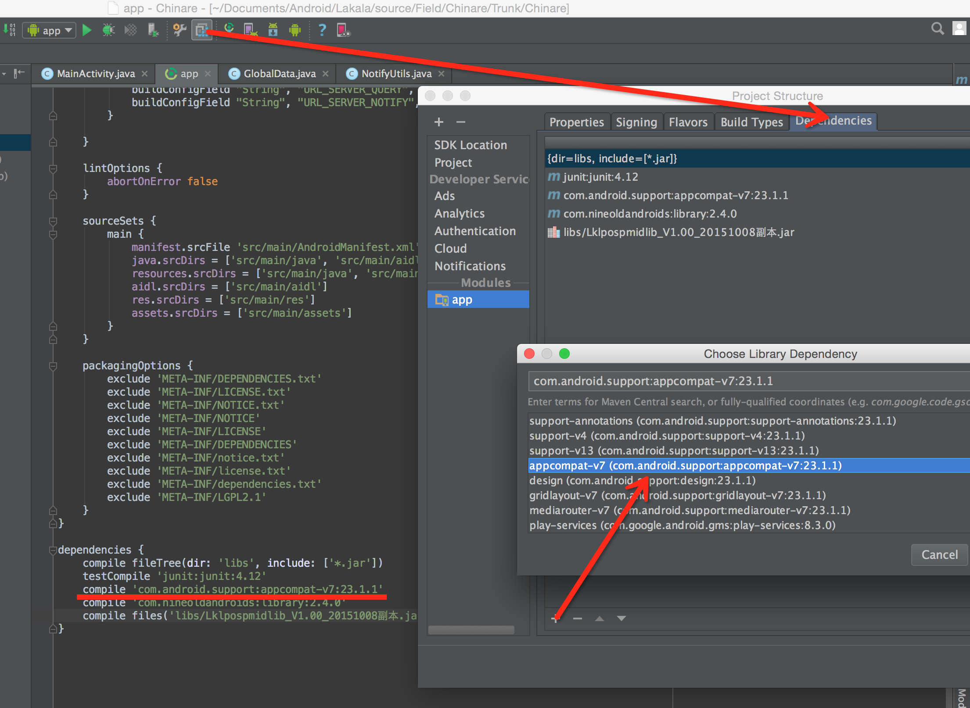Add a module with the plus above SDK Location
Image resolution: width=970 pixels, height=708 pixels.
point(438,122)
